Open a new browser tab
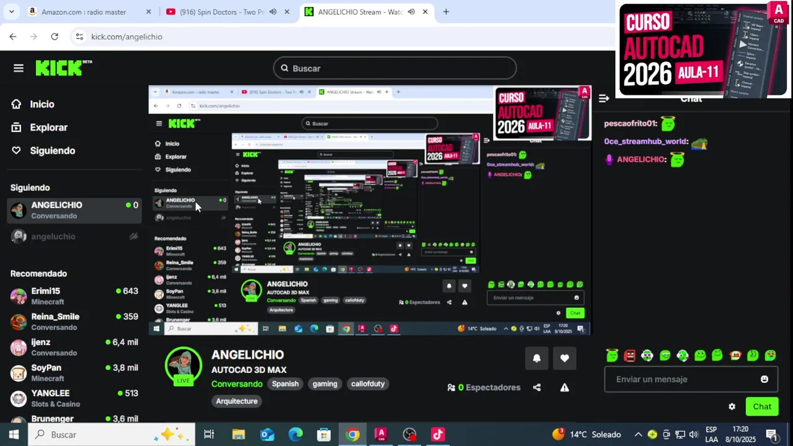Image resolution: width=793 pixels, height=446 pixels. pyautogui.click(x=446, y=12)
